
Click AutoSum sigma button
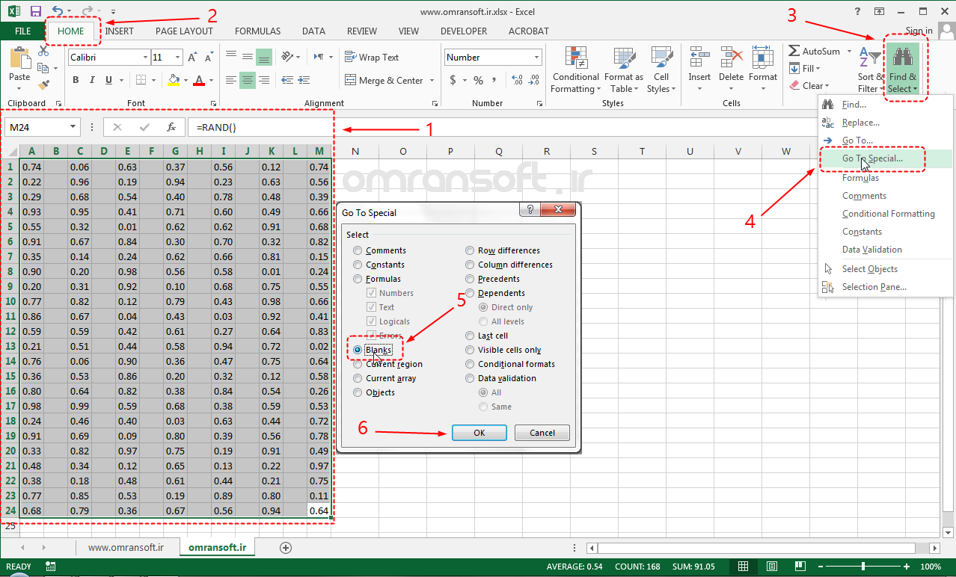pos(814,52)
